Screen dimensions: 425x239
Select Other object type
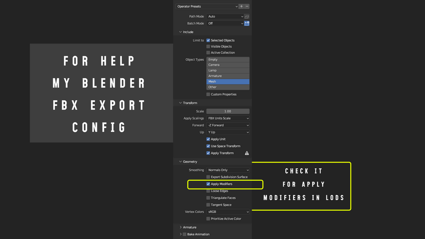(228, 87)
